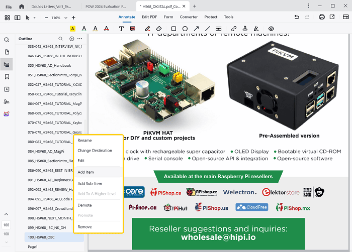Select the measure ruler tool
The width and height of the screenshot is (352, 252).
[x=218, y=29]
